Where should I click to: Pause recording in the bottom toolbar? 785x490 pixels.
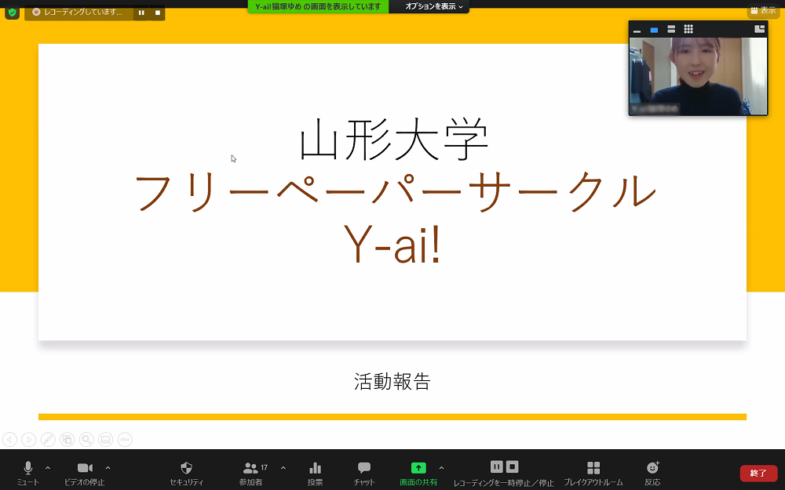click(x=496, y=467)
